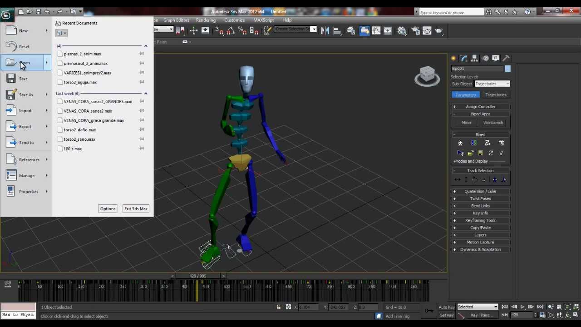Click the Save File icon in Biped rollout

tap(480, 154)
